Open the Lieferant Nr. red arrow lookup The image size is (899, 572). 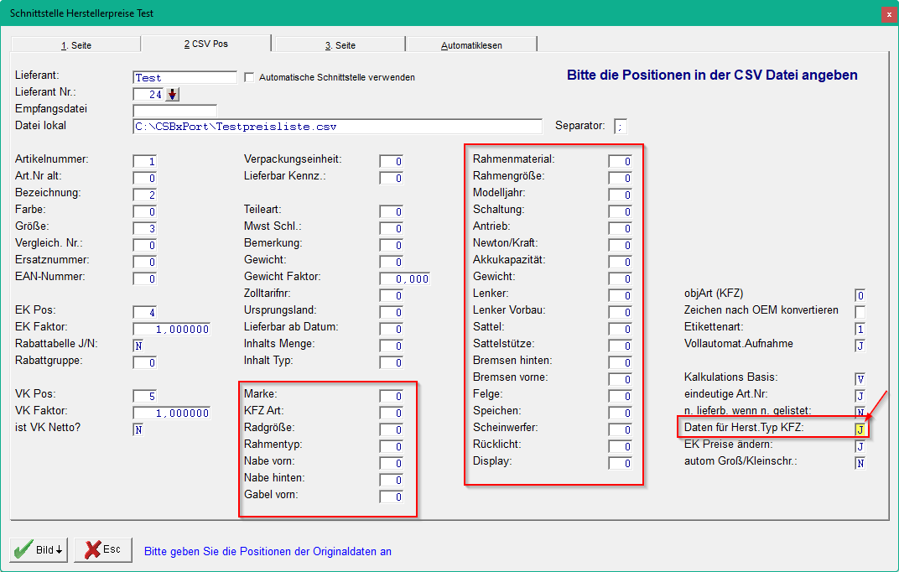click(x=172, y=95)
